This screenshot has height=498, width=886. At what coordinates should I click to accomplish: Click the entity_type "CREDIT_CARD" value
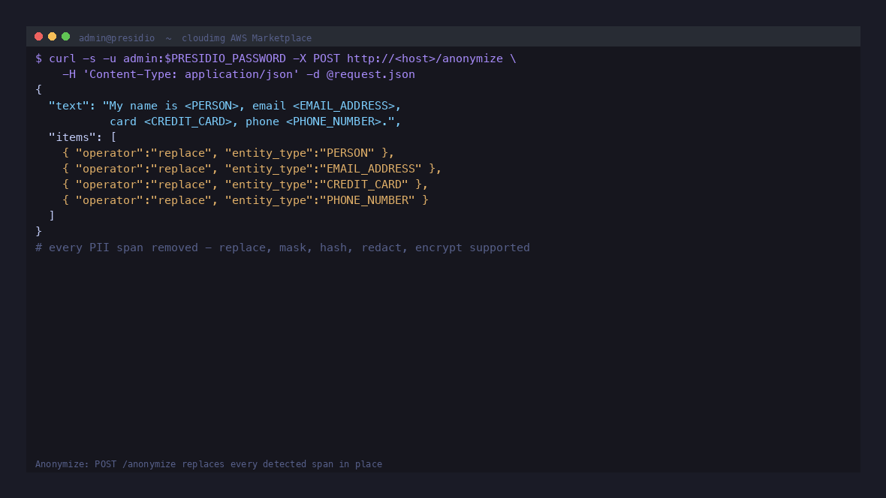(364, 184)
